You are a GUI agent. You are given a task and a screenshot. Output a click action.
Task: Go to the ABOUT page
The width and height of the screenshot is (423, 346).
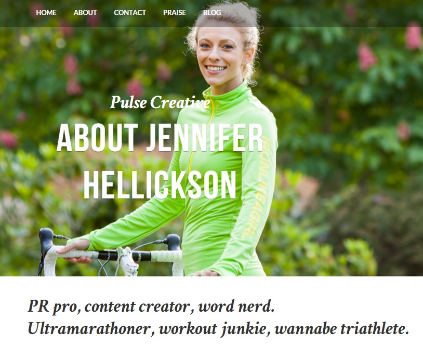pyautogui.click(x=85, y=12)
